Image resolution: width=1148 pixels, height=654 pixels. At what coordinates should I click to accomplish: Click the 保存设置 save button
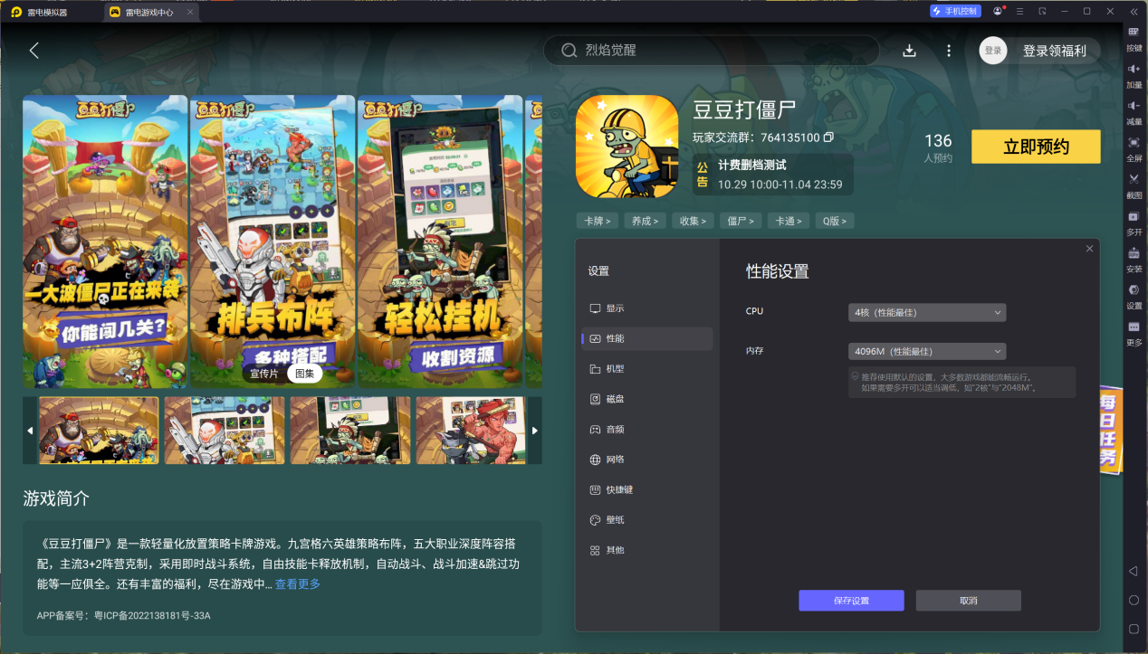coord(851,601)
